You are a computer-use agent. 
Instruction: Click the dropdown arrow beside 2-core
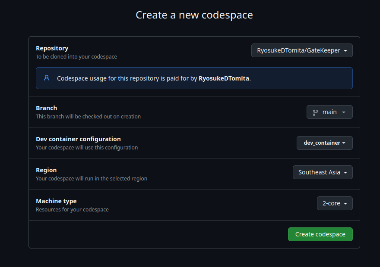point(345,203)
